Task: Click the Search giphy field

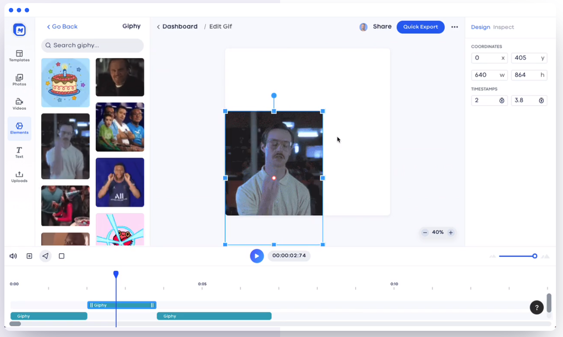Action: tap(93, 45)
